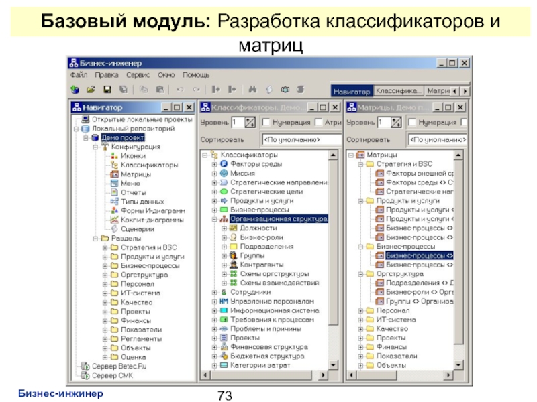
Task: Select the Матрицы icon in Конфигурация
Action: pos(114,174)
